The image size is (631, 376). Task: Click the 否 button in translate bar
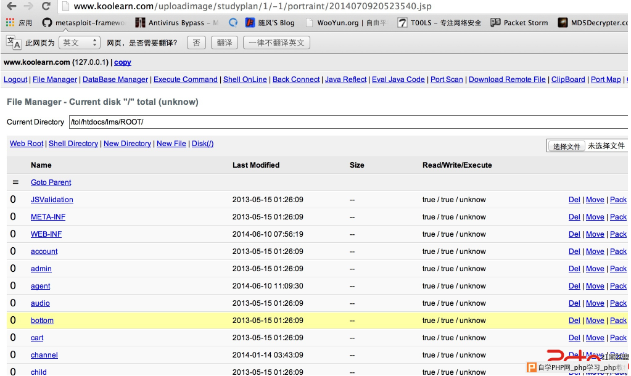point(196,43)
